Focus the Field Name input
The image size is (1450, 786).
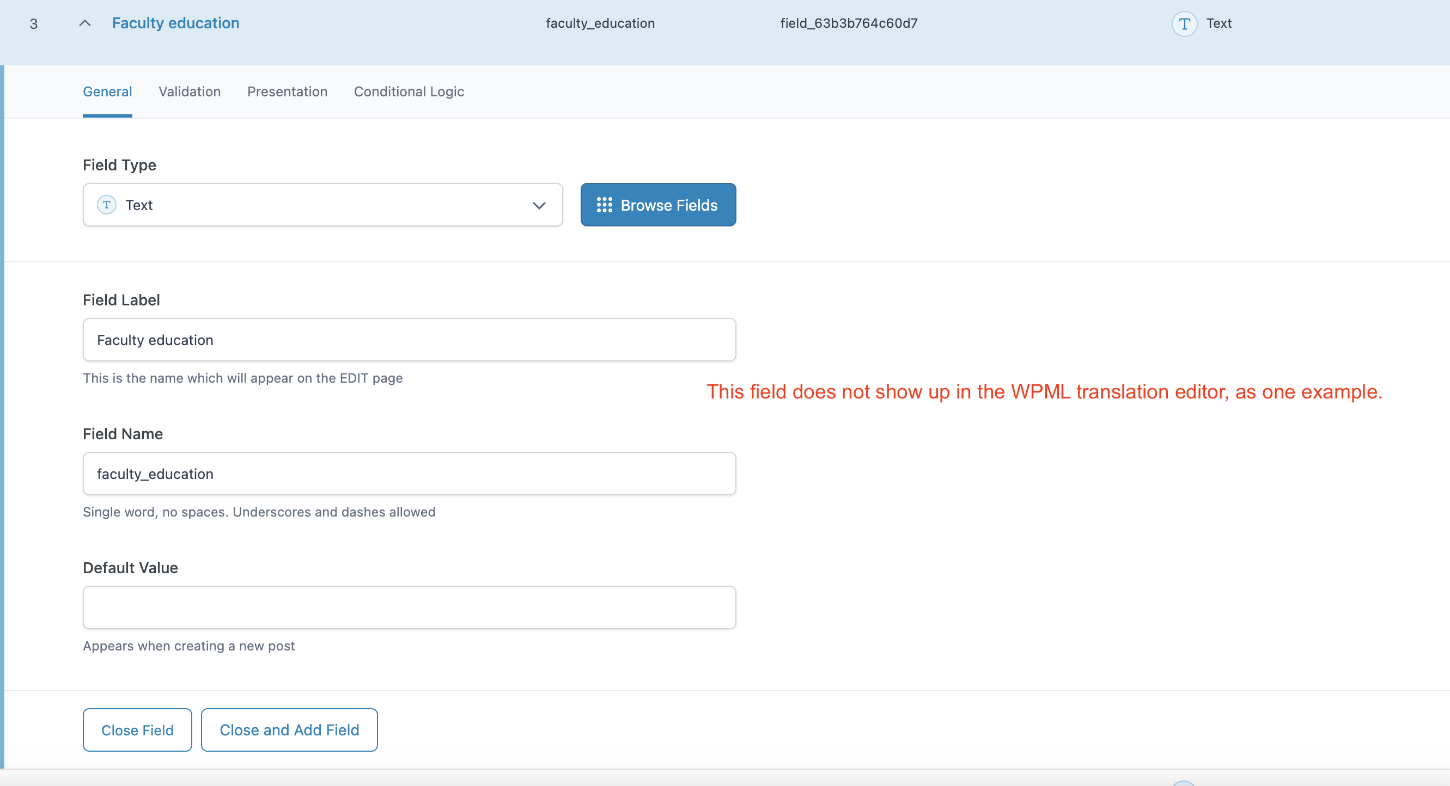tap(409, 474)
